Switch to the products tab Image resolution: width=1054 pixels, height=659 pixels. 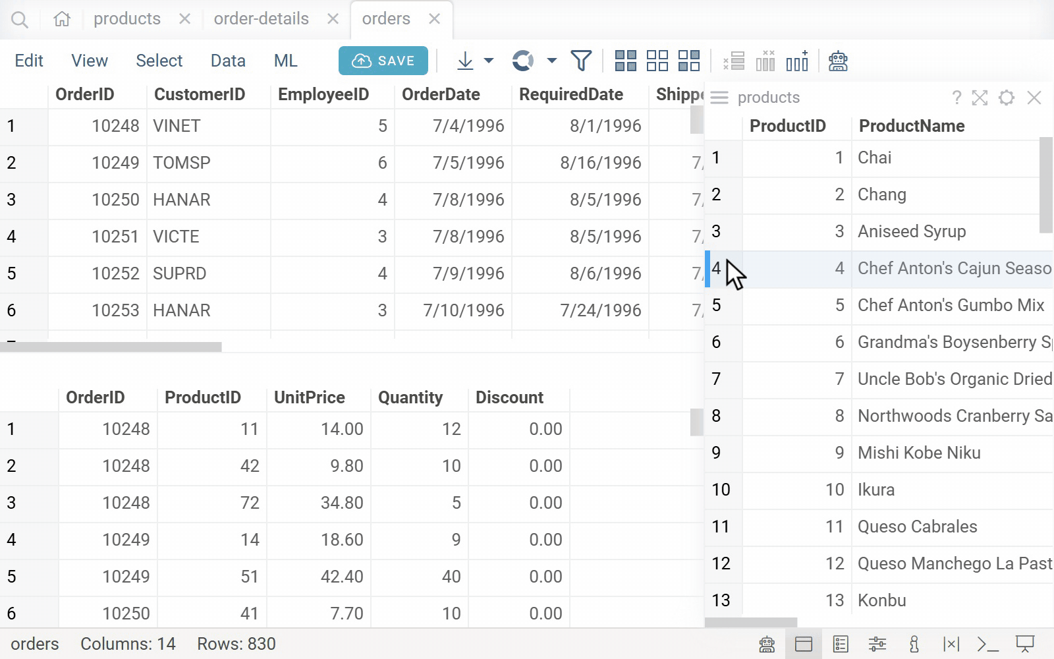click(x=127, y=18)
